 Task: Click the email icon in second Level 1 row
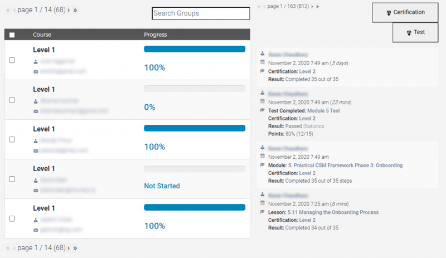pos(36,111)
